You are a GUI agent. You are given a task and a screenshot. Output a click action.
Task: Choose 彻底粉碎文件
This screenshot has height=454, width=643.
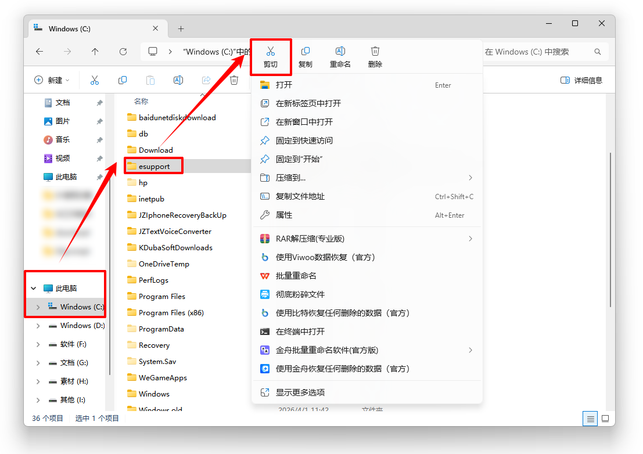[367, 294]
